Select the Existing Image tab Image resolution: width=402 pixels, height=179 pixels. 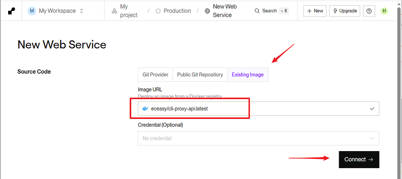point(248,75)
